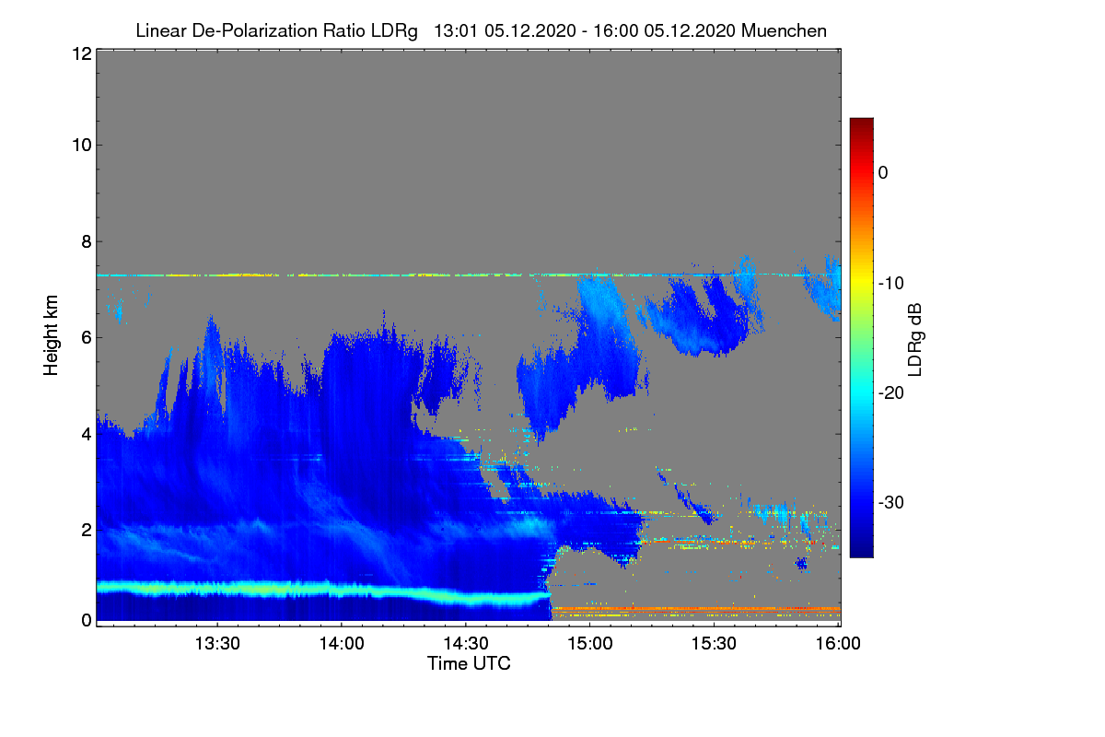Click the 15:00 time tick label
Screen dimensions: 1105x737
coord(589,644)
